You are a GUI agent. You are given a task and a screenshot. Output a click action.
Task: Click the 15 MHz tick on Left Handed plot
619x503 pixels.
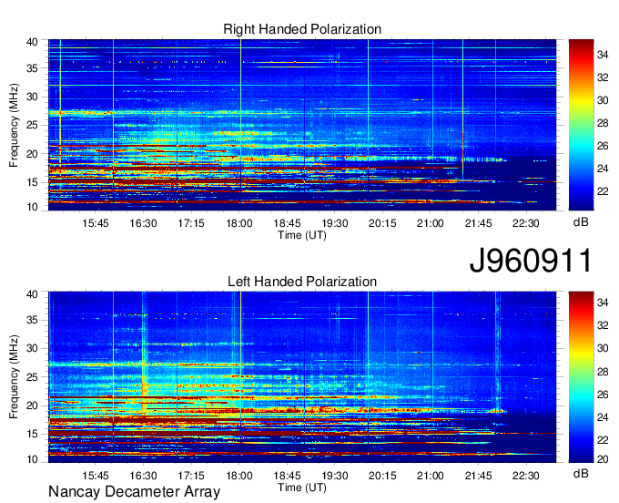coord(32,435)
